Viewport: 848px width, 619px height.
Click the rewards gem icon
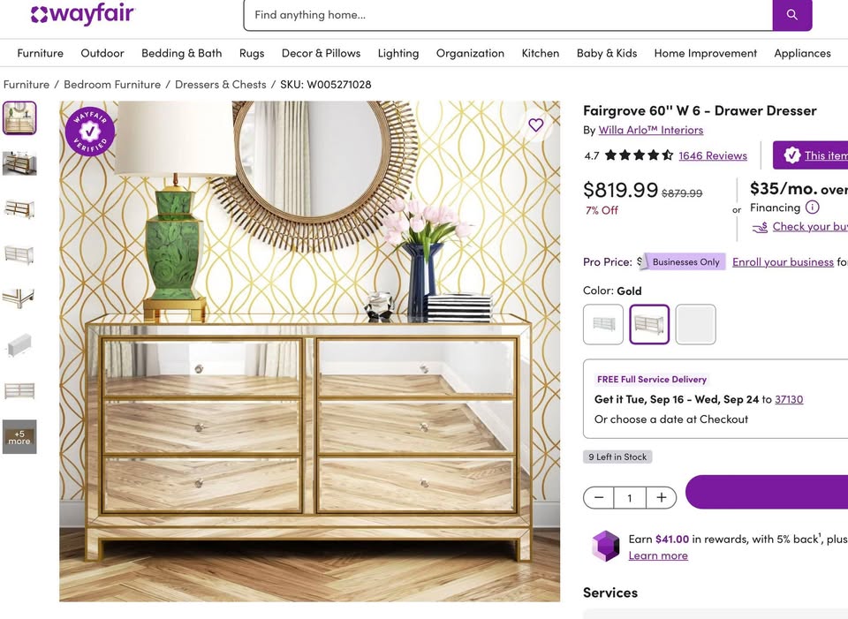point(606,546)
